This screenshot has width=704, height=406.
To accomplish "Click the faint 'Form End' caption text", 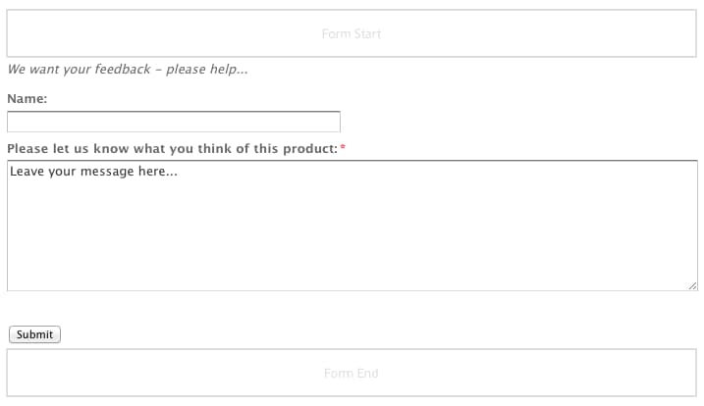I will point(352,374).
